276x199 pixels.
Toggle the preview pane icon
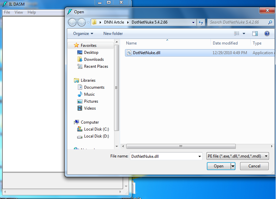[x=255, y=34]
